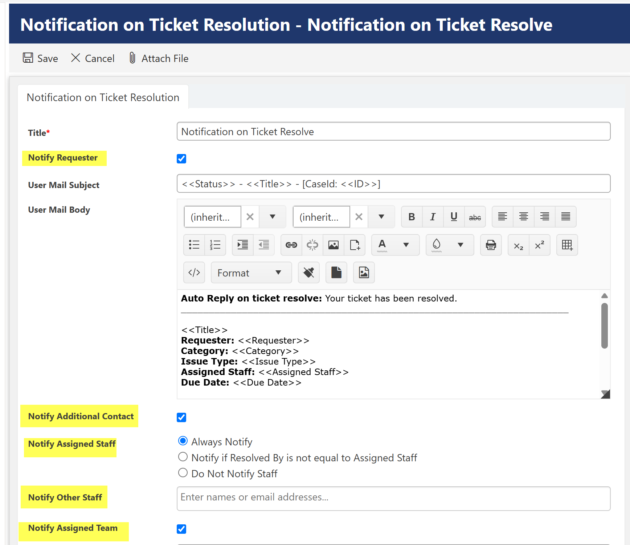The image size is (630, 545).
Task: Open the Format dropdown
Action: tap(251, 272)
